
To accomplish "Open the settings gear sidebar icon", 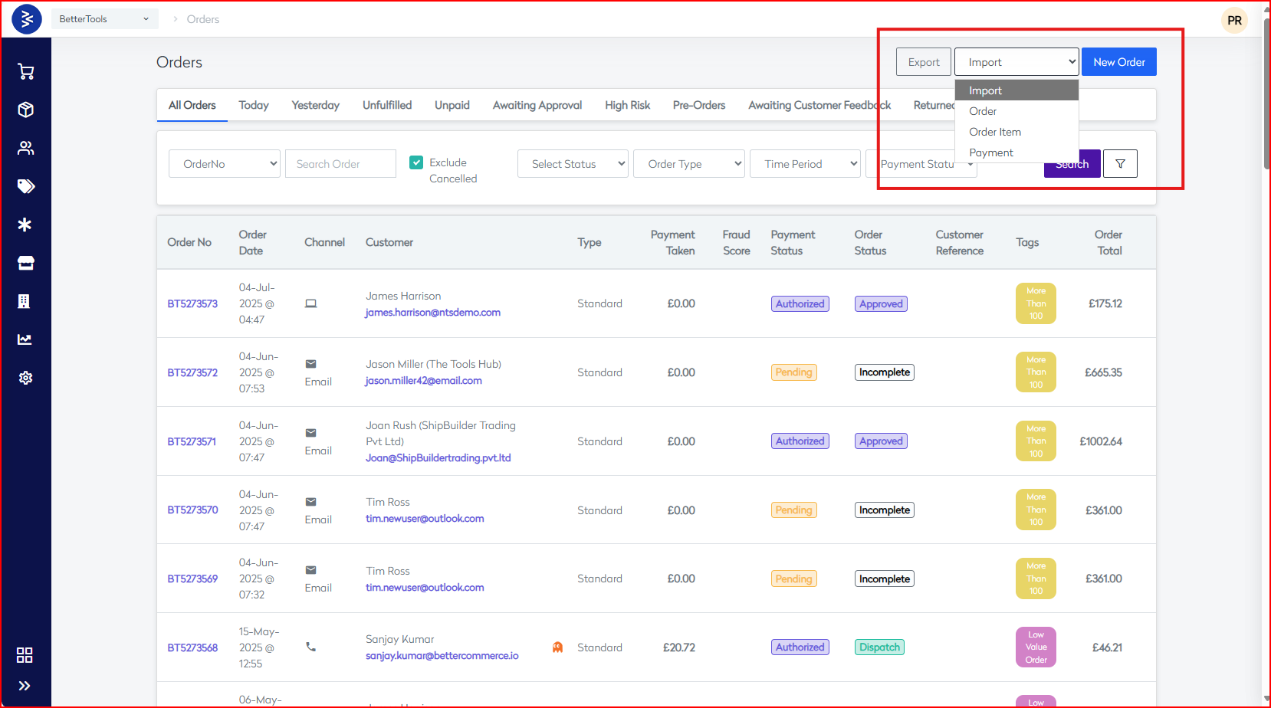I will coord(26,378).
